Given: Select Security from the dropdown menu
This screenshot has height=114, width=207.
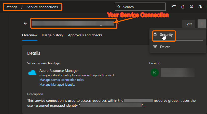Looking at the screenshot, I should click(x=167, y=35).
